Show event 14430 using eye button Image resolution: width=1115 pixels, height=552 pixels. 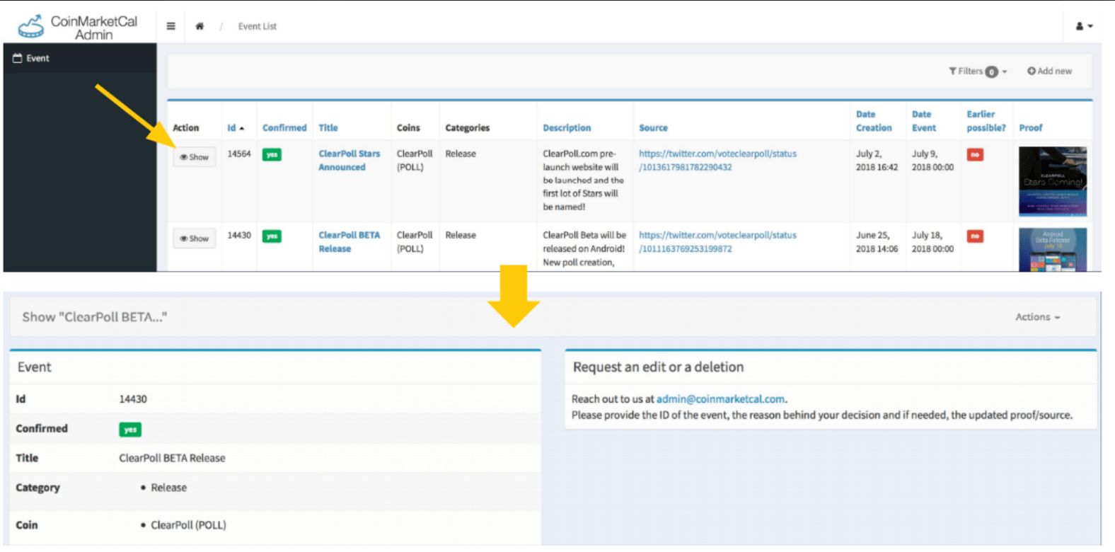click(x=195, y=238)
